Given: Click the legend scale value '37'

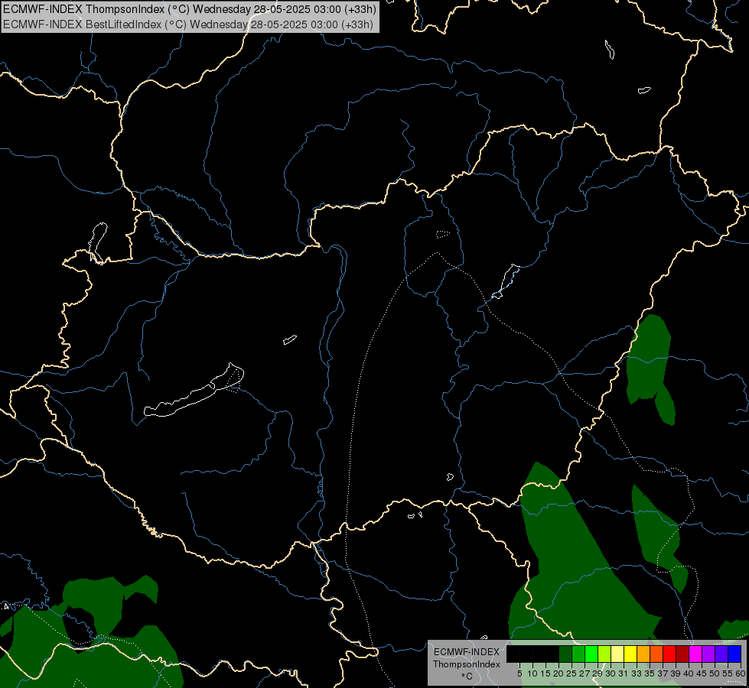Looking at the screenshot, I should pos(663,673).
